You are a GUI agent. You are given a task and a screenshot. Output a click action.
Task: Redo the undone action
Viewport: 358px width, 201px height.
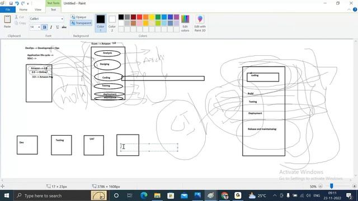pos(22,3)
